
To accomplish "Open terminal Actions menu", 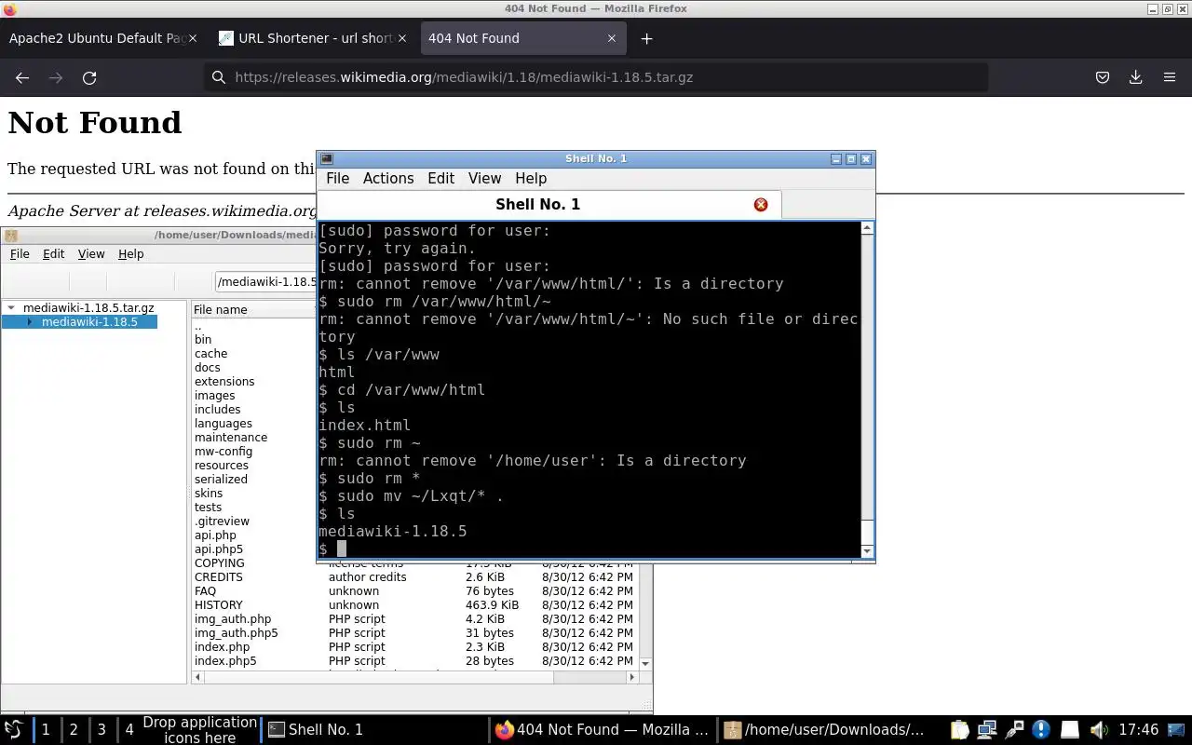I will click(388, 178).
